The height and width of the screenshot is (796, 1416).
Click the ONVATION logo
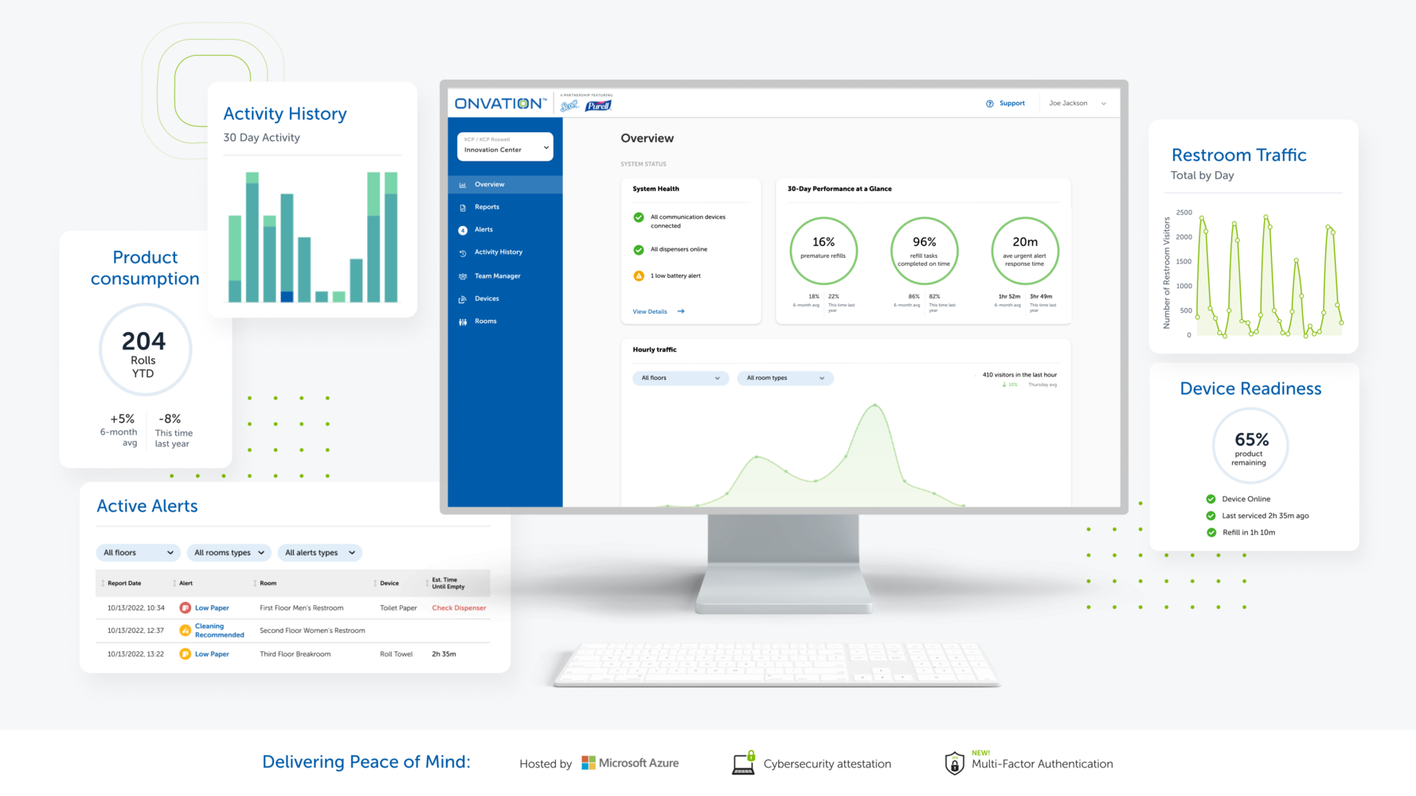pyautogui.click(x=500, y=103)
